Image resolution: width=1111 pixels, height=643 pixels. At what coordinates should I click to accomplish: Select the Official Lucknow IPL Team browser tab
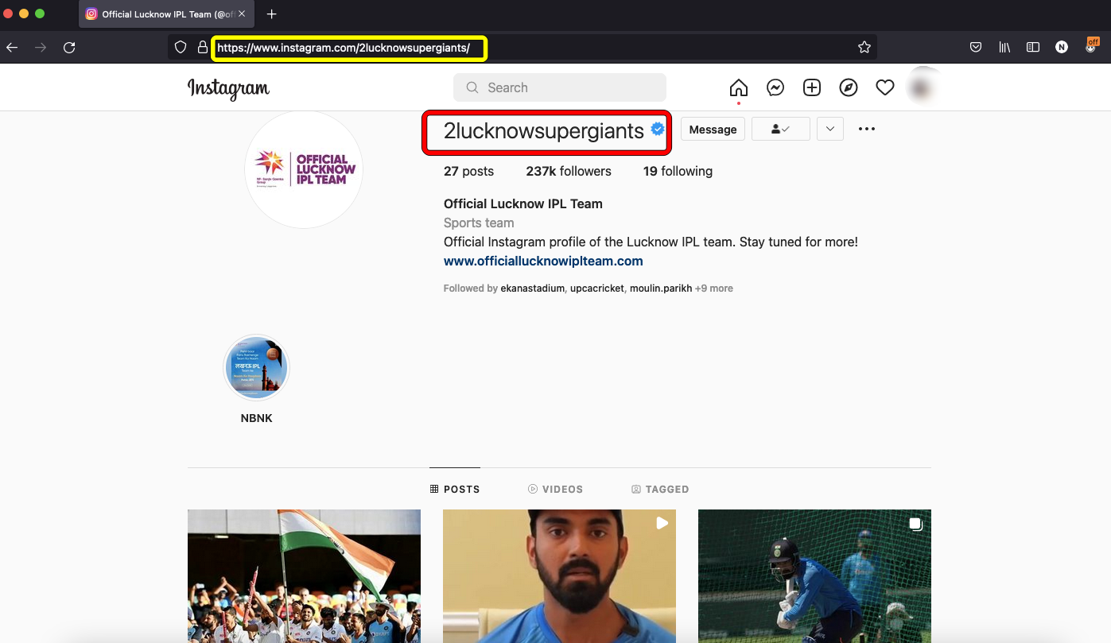tap(166, 14)
